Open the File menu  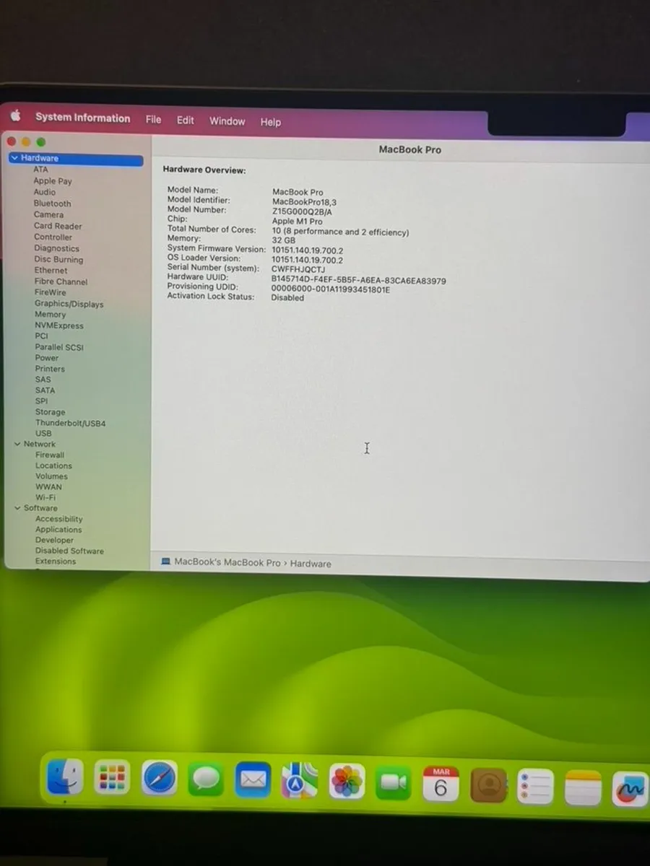pos(153,120)
